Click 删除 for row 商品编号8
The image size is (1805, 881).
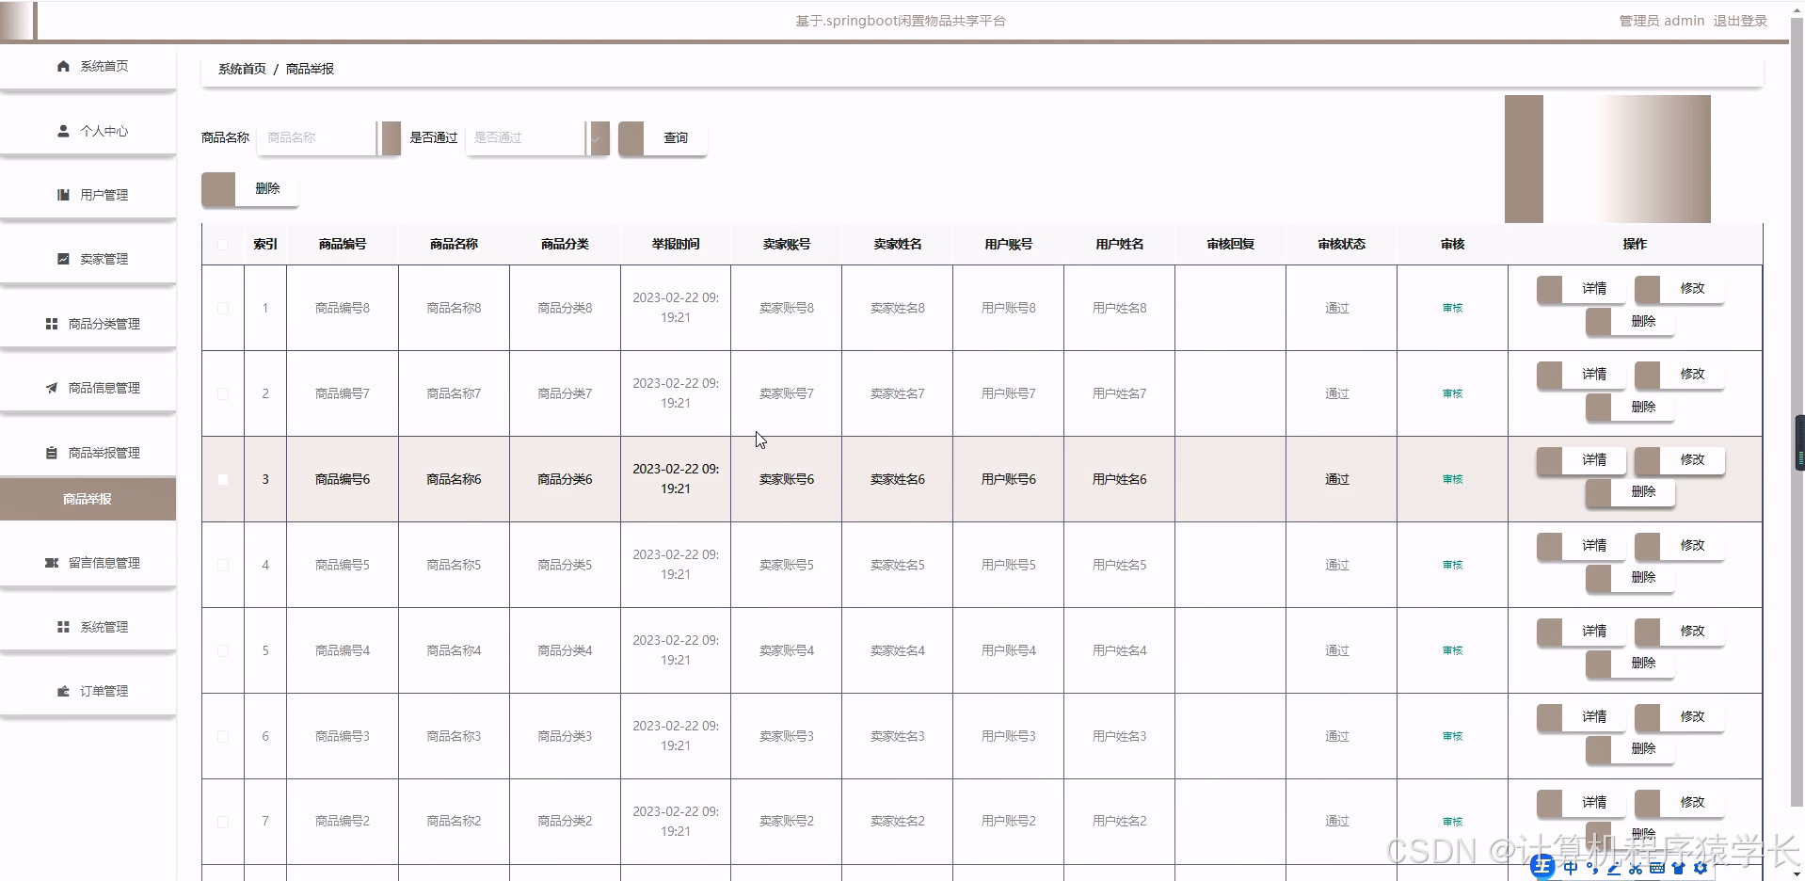(x=1630, y=321)
